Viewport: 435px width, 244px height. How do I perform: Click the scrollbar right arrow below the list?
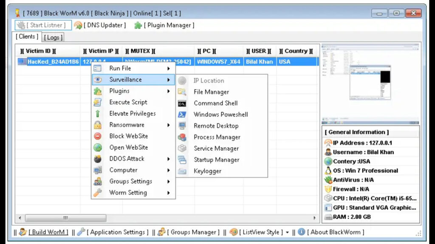[314, 218]
